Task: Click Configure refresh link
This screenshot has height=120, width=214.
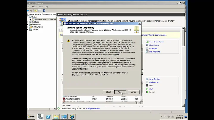Action: tap(93, 109)
